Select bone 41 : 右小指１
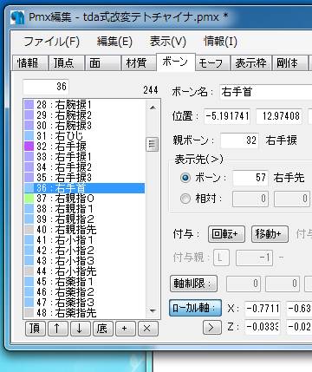This screenshot has height=372, width=312. coord(84,240)
